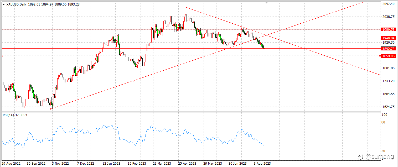The width and height of the screenshot is (398, 167).
Task: Click the 1624.75 price axis value
Action: pyautogui.click(x=389, y=107)
